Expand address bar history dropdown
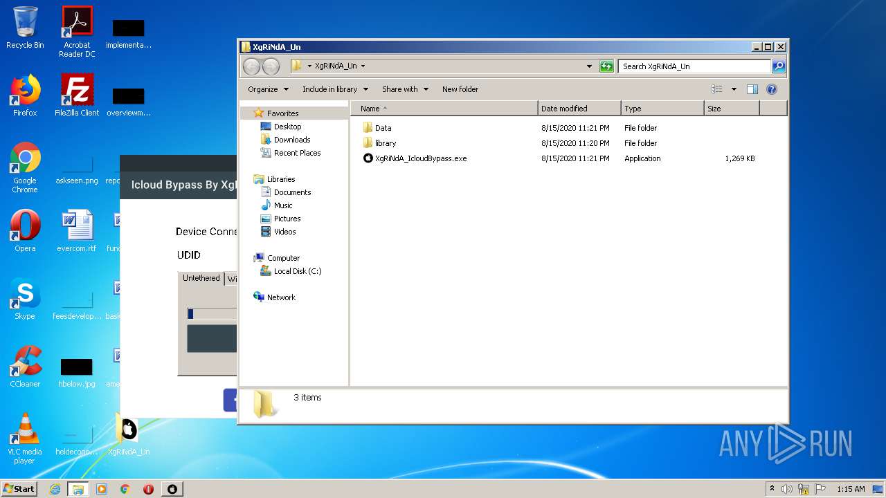Image resolution: width=886 pixels, height=498 pixels. point(589,66)
